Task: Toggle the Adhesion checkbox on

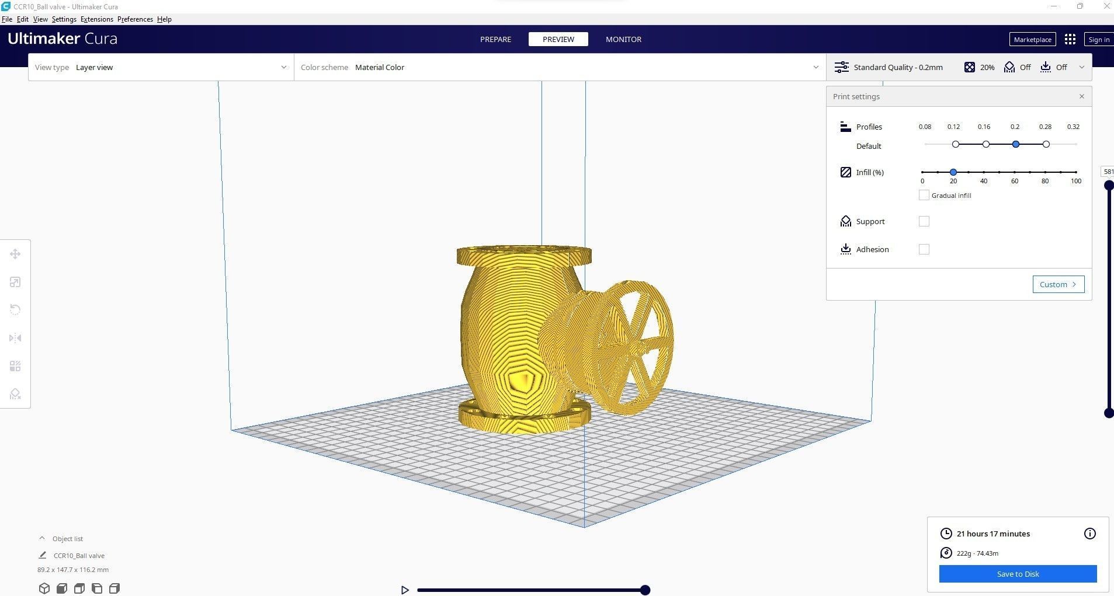Action: [924, 249]
